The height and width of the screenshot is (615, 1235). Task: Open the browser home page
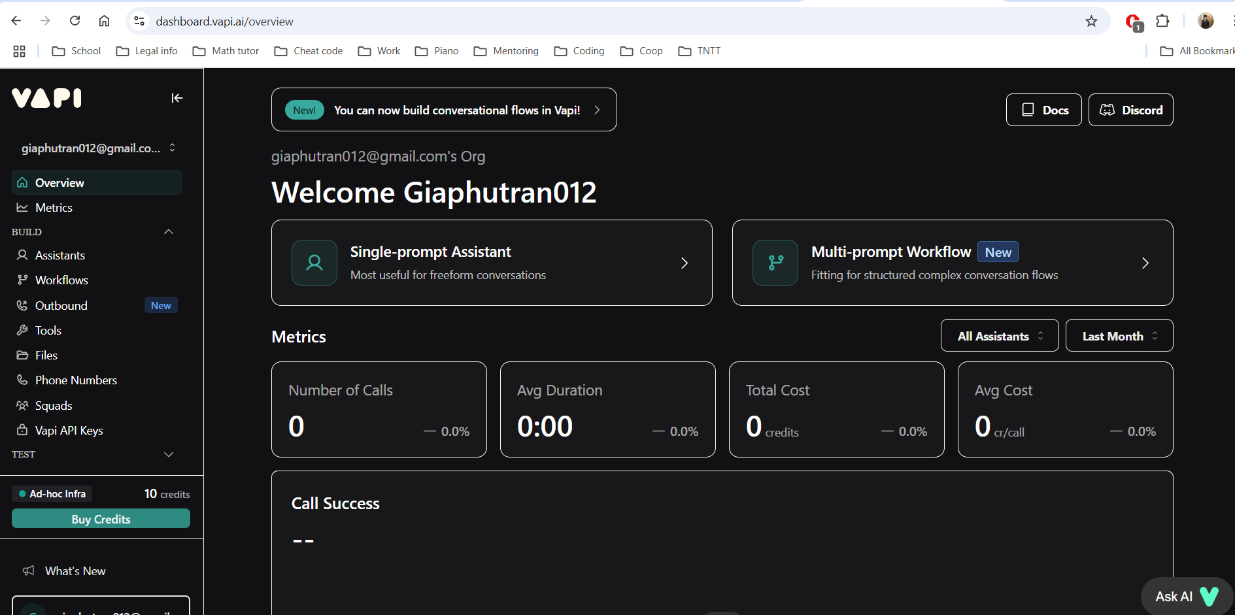click(x=105, y=21)
